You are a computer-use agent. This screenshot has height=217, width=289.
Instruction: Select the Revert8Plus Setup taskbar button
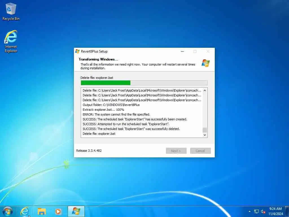(x=76, y=211)
